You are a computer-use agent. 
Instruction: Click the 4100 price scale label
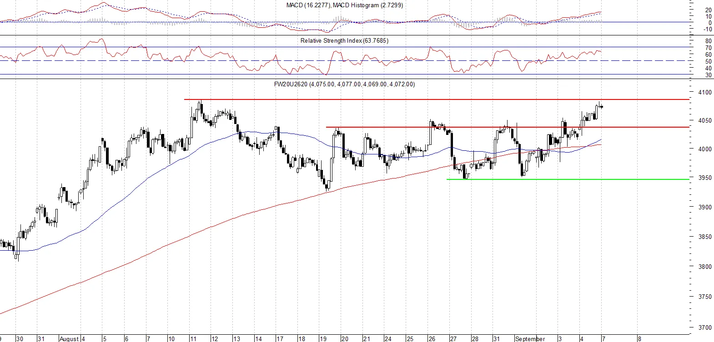pyautogui.click(x=705, y=92)
